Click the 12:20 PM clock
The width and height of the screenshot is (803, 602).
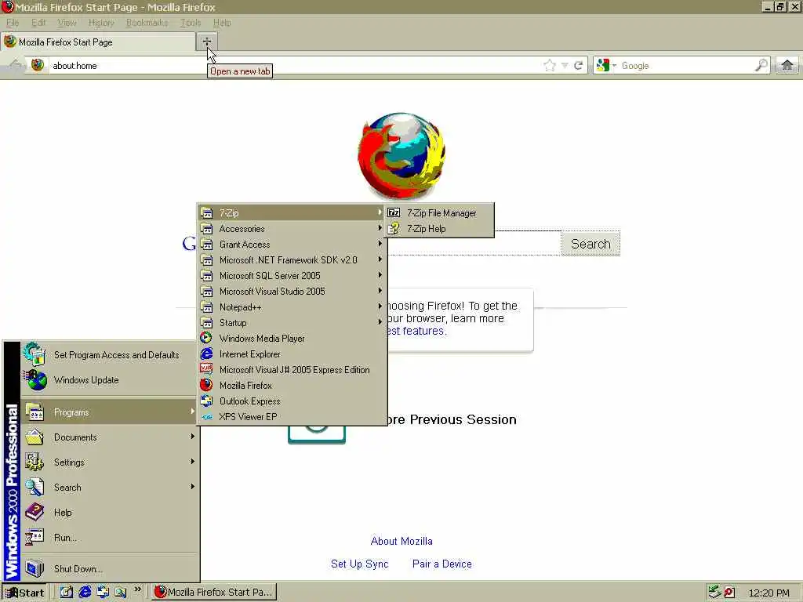coord(768,593)
